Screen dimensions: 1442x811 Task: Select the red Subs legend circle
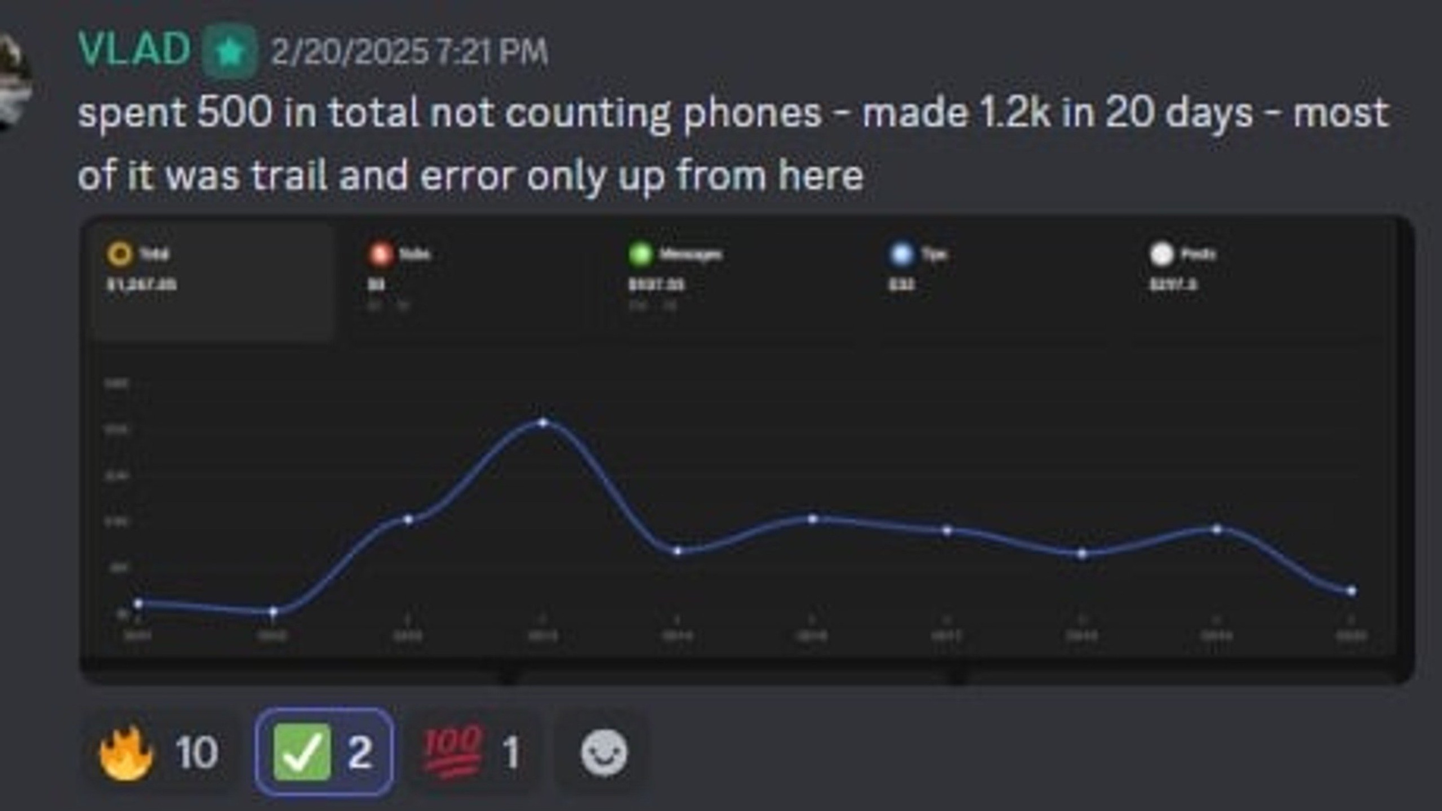[381, 254]
